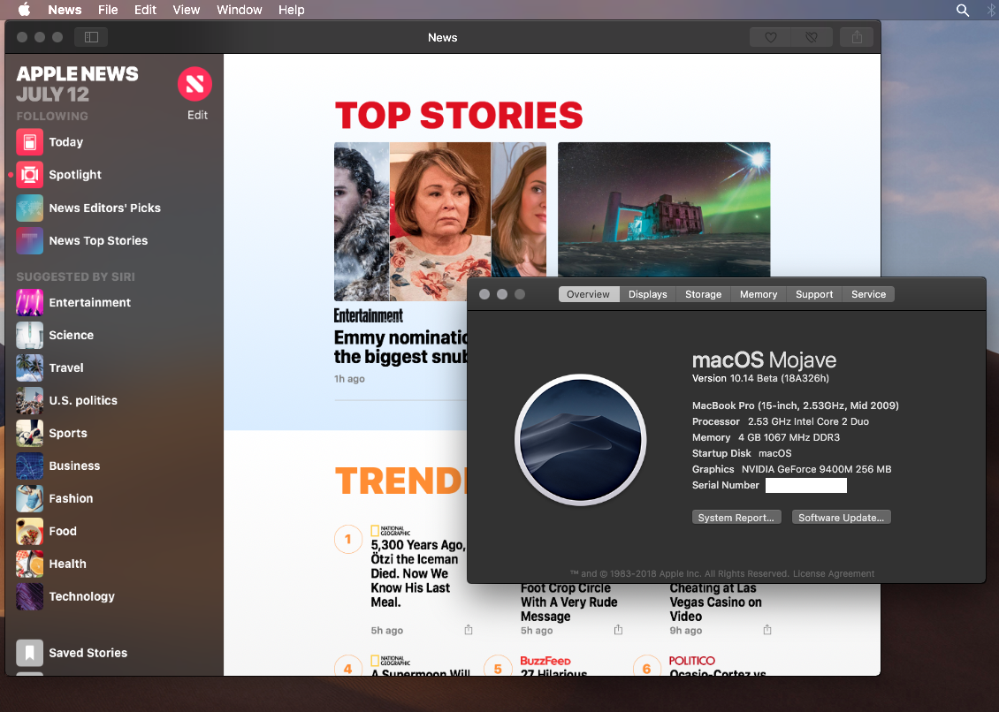
Task: Click the Software Update button
Action: 841,517
